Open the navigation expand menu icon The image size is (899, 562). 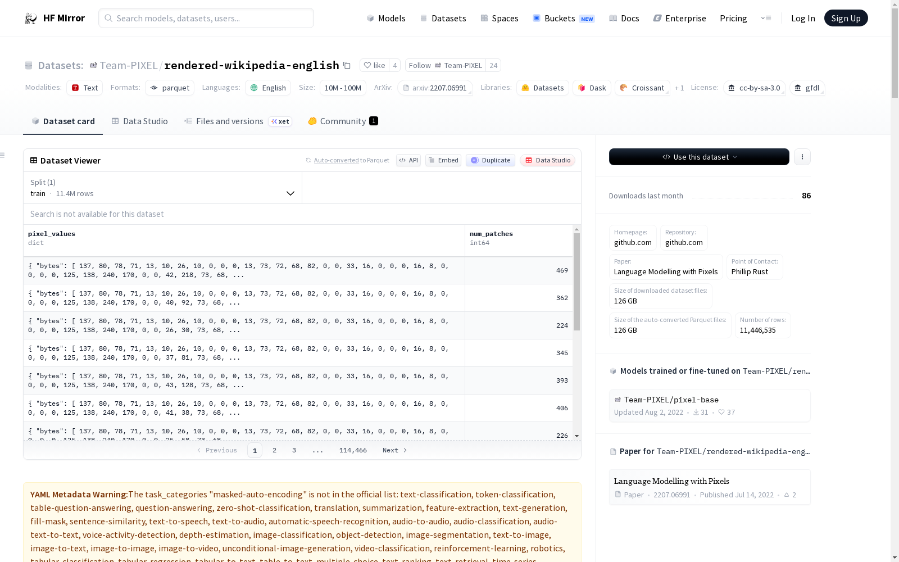[766, 19]
